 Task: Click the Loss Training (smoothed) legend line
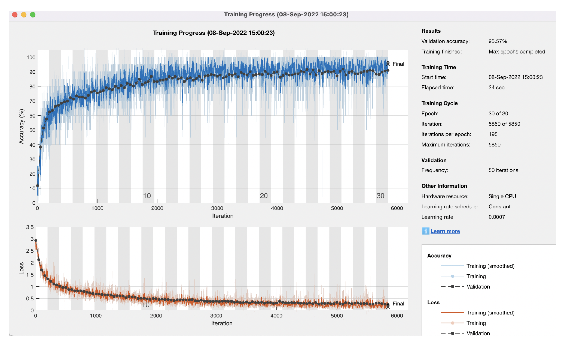(x=452, y=313)
